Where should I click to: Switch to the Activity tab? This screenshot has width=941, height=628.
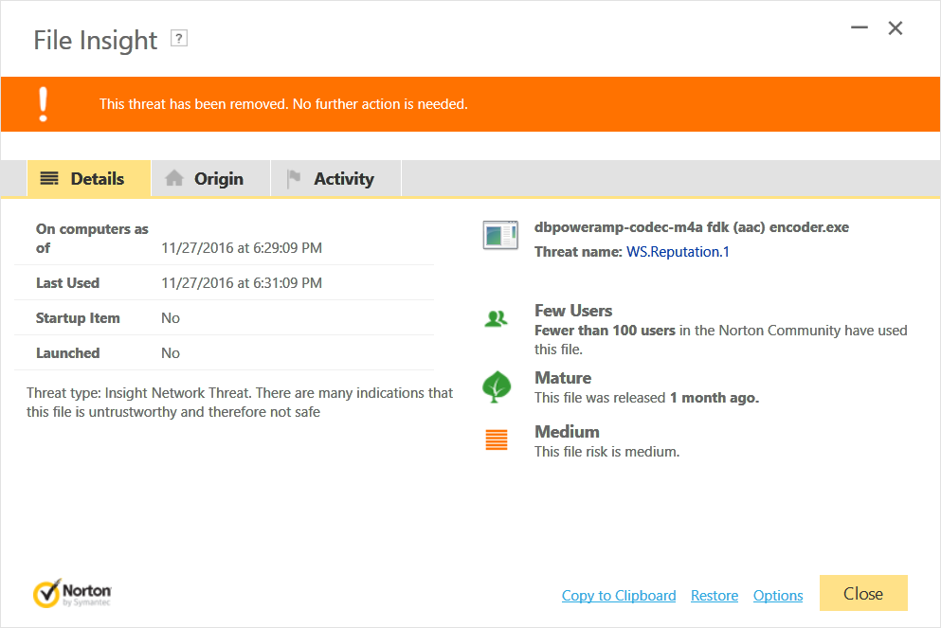coord(336,179)
